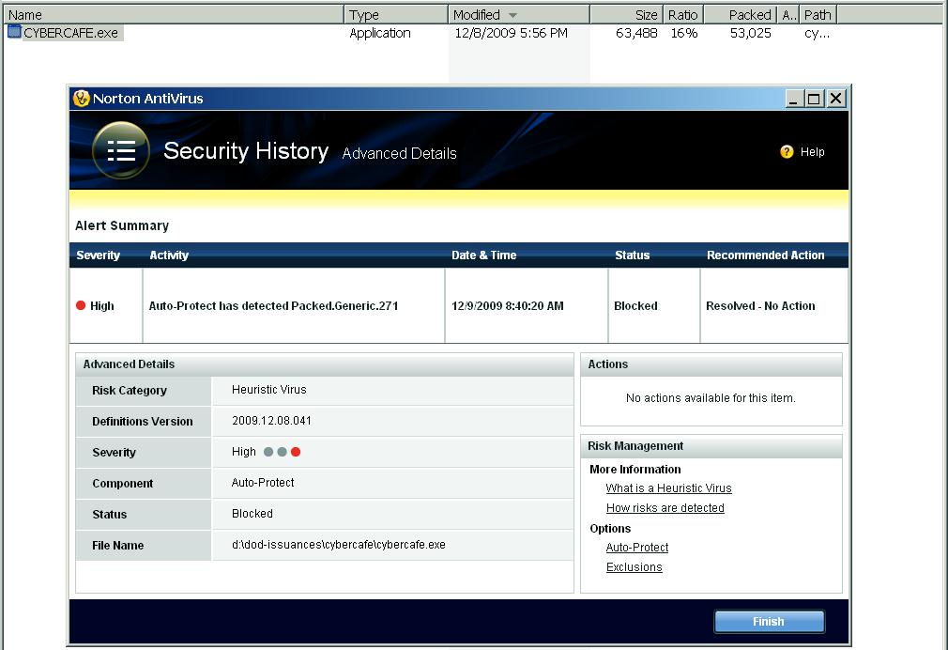Open the 'How risks are detected' link
This screenshot has height=650, width=948.
coord(665,508)
